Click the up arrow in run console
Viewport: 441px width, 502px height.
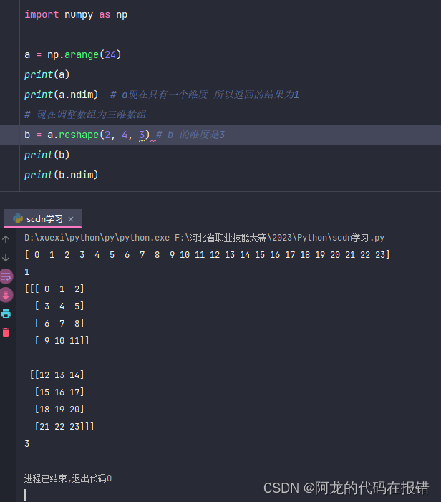pyautogui.click(x=6, y=239)
